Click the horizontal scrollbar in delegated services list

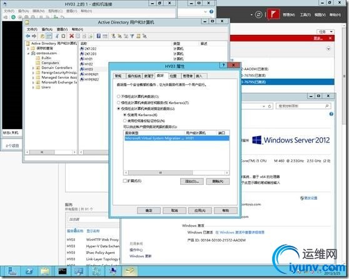160,173
